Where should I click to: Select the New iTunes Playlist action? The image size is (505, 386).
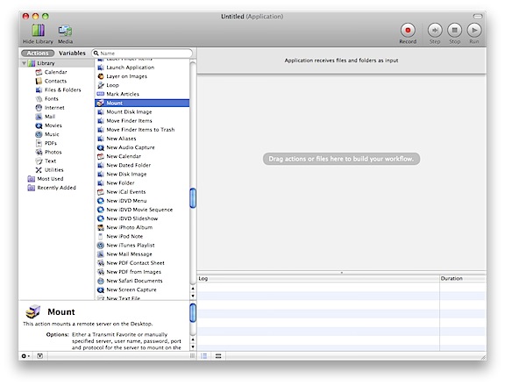pyautogui.click(x=142, y=245)
